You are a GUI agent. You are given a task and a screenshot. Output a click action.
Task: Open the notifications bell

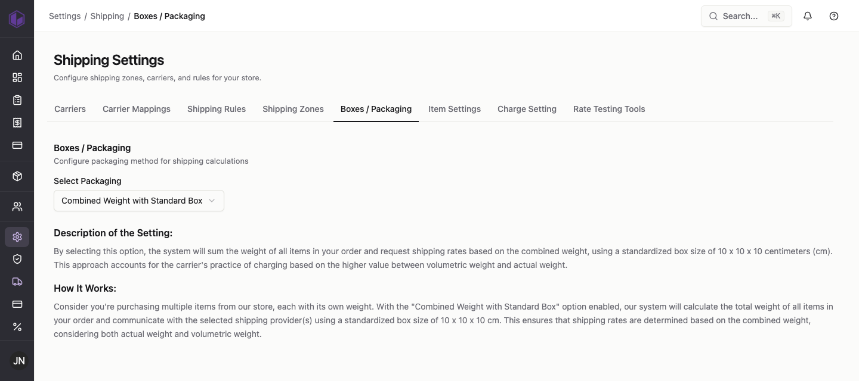pos(808,16)
